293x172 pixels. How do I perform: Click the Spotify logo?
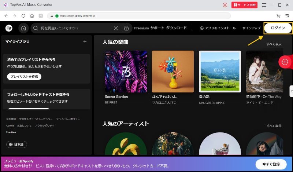click(9, 28)
